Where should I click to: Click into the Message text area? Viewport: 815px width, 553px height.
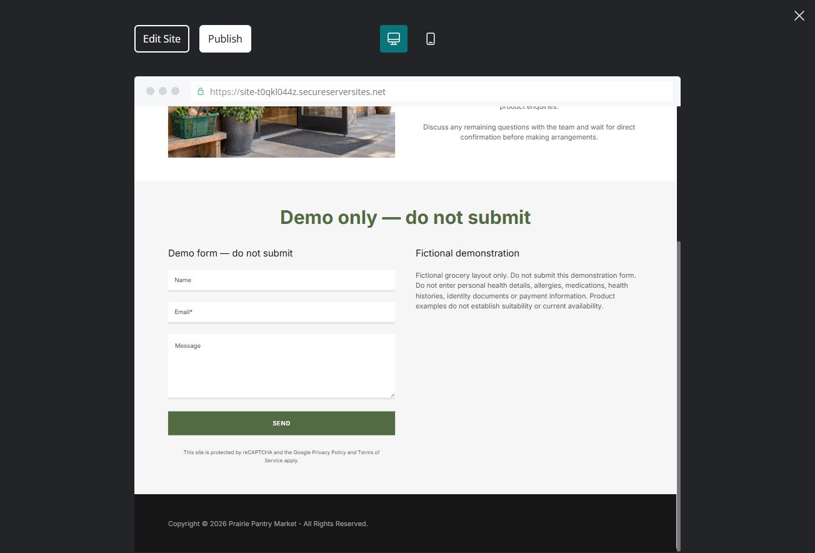tap(281, 366)
